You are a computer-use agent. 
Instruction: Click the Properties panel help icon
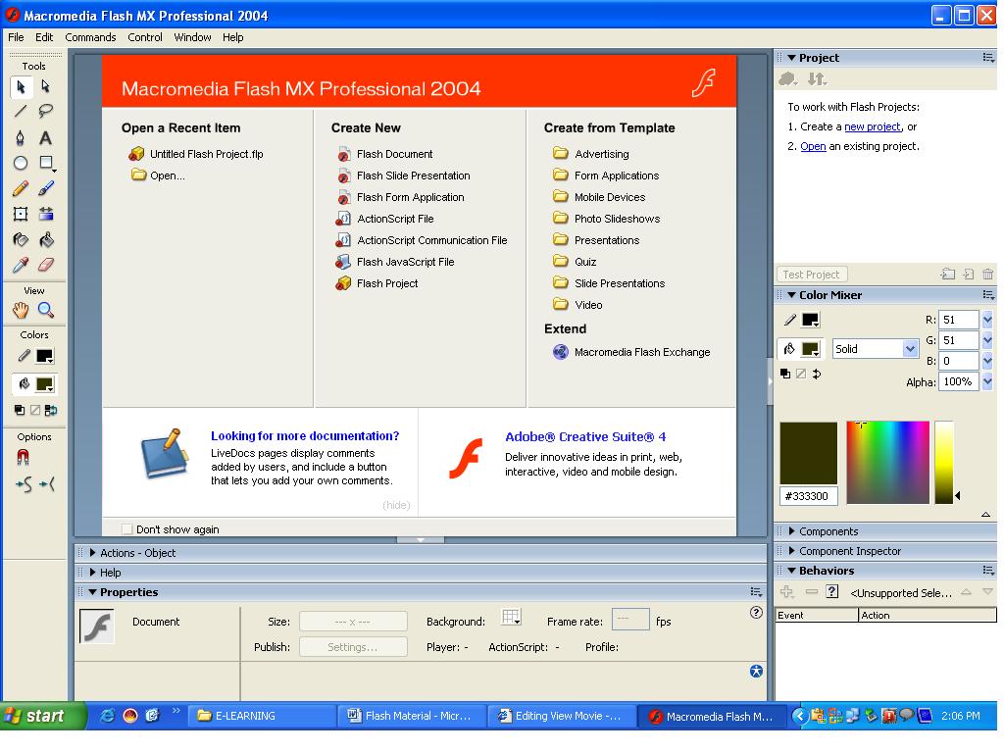click(x=756, y=613)
